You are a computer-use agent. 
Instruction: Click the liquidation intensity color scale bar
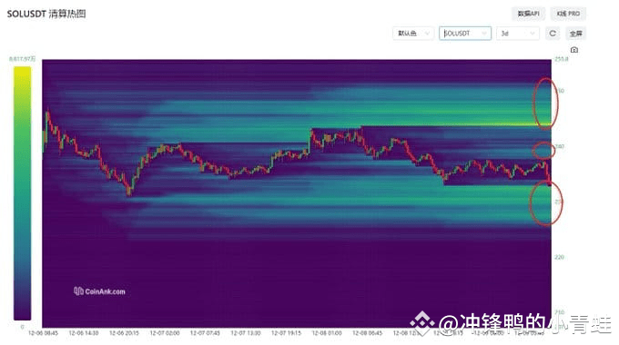[x=22, y=193]
